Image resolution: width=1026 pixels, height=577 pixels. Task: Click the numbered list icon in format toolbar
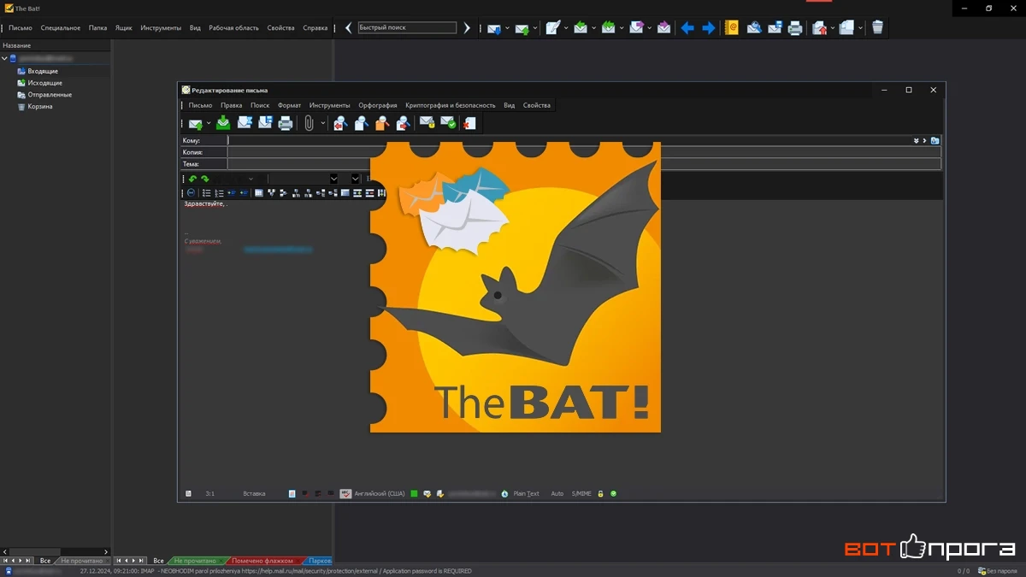(x=219, y=193)
